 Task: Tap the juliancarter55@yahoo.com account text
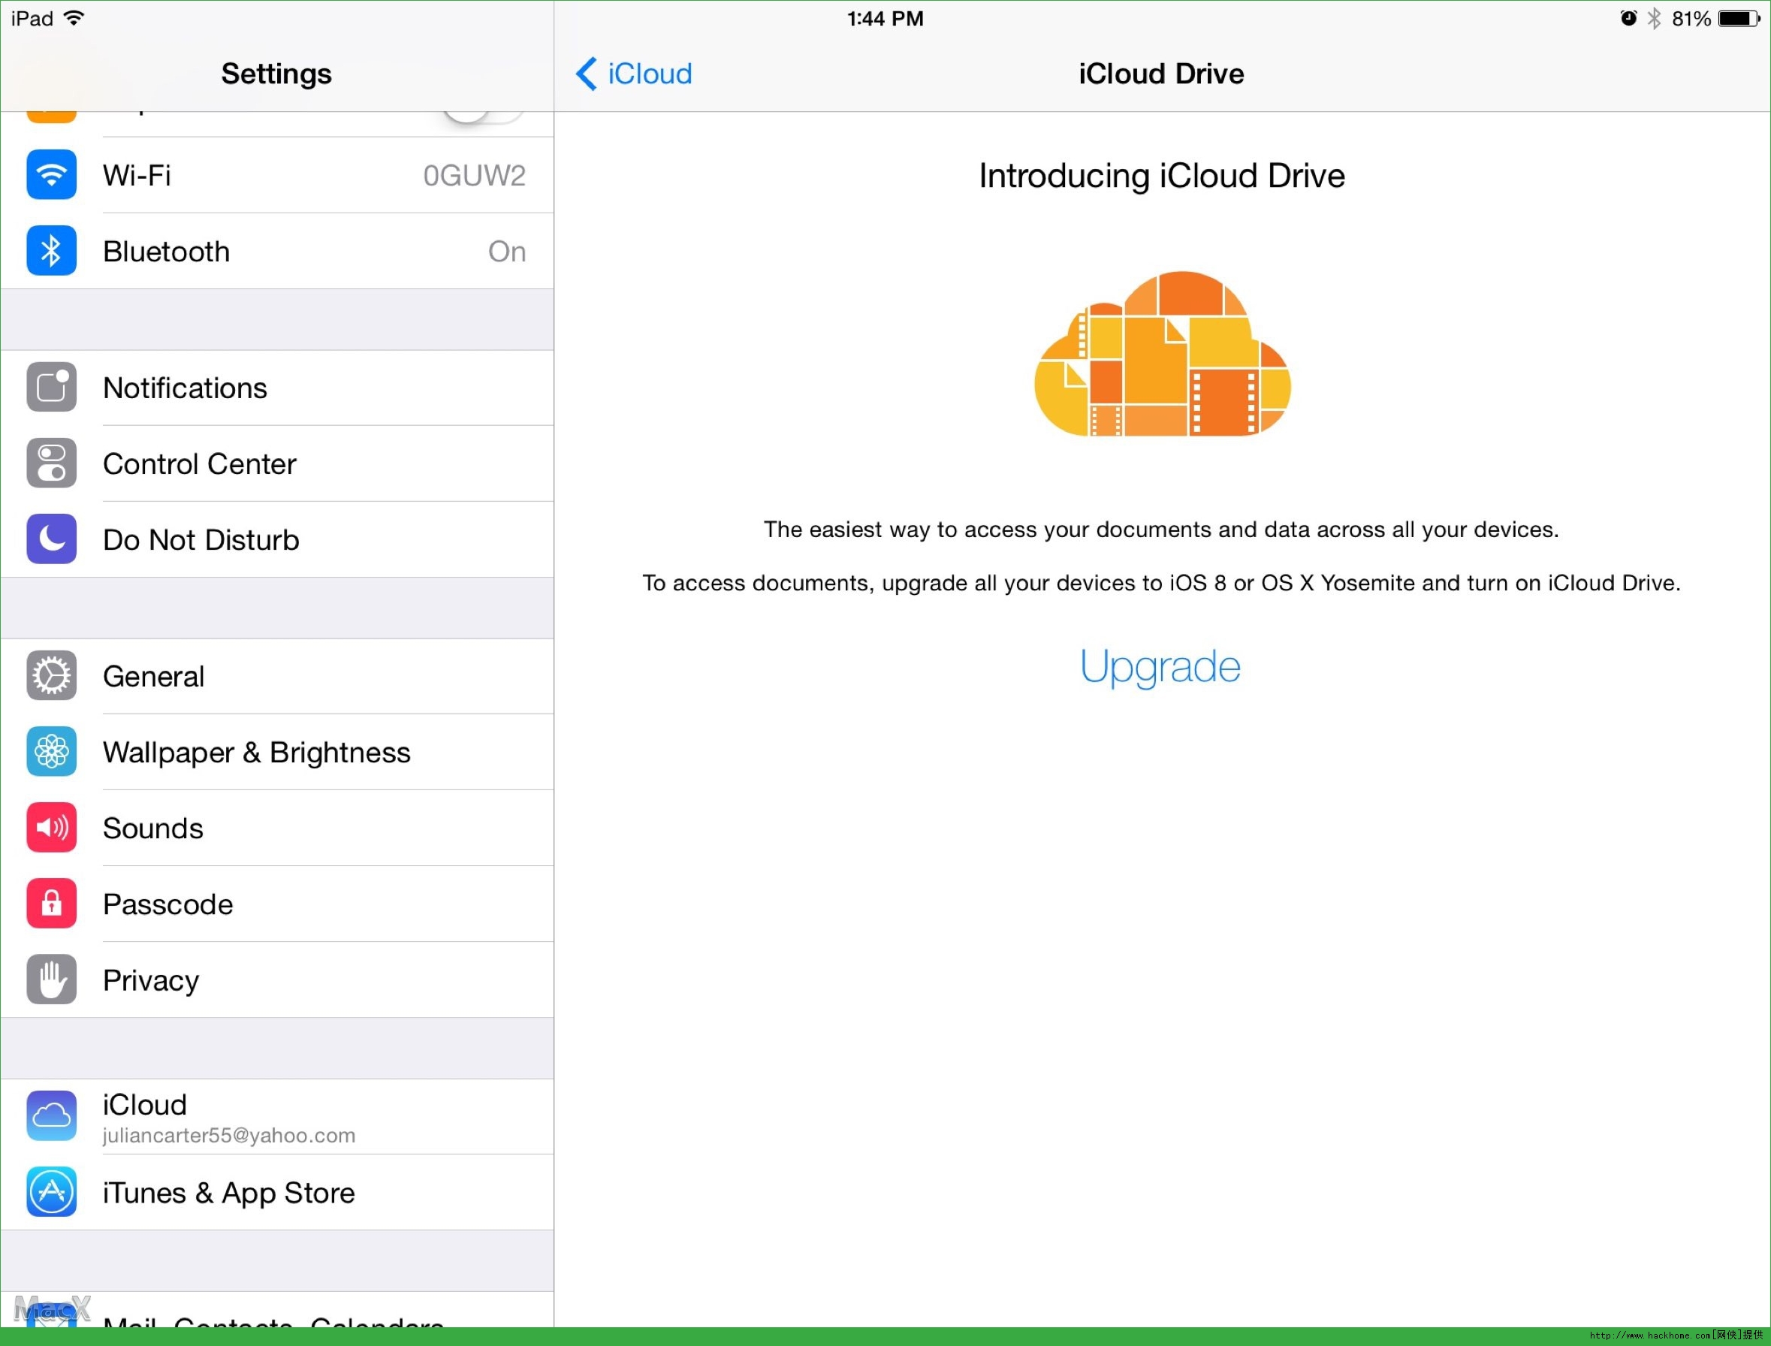[229, 1135]
